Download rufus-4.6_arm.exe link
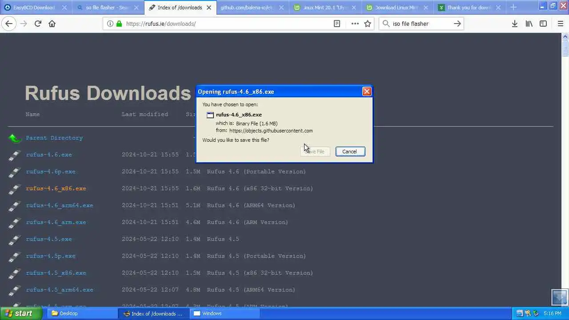569x320 pixels. pos(56,222)
